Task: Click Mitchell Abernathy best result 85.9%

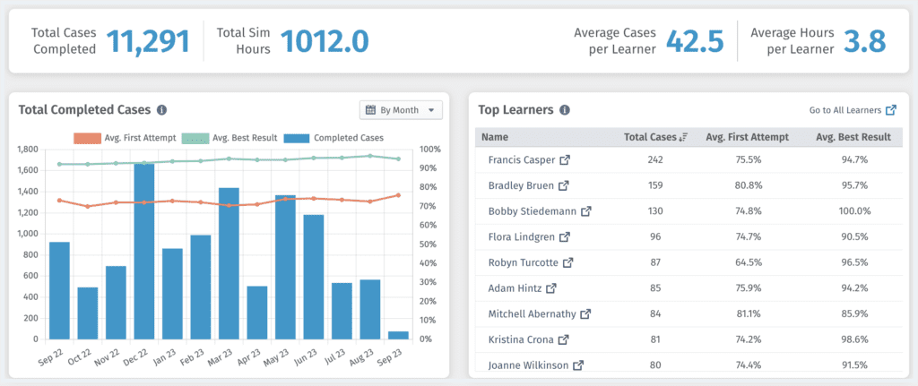Action: (853, 314)
